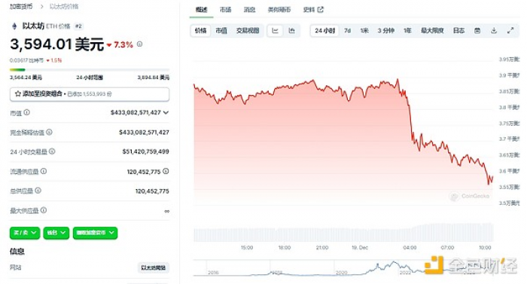
Task: Click the star add-to-portfolio icon
Action: 18,94
